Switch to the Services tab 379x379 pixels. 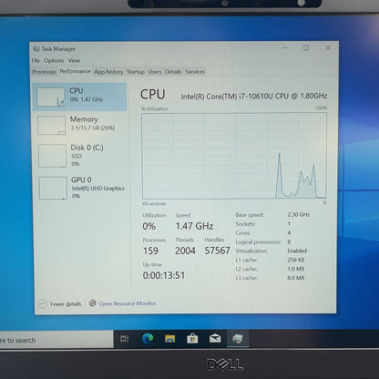pyautogui.click(x=195, y=72)
